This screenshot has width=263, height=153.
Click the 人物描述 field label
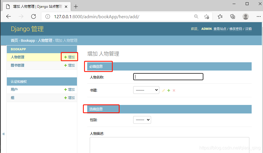[97, 133]
